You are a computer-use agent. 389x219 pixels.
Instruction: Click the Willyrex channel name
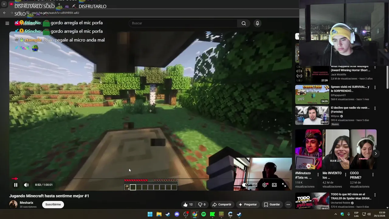pyautogui.click(x=335, y=116)
